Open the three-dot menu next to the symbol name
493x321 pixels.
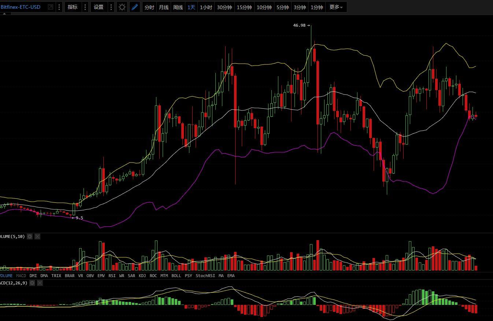(59, 7)
